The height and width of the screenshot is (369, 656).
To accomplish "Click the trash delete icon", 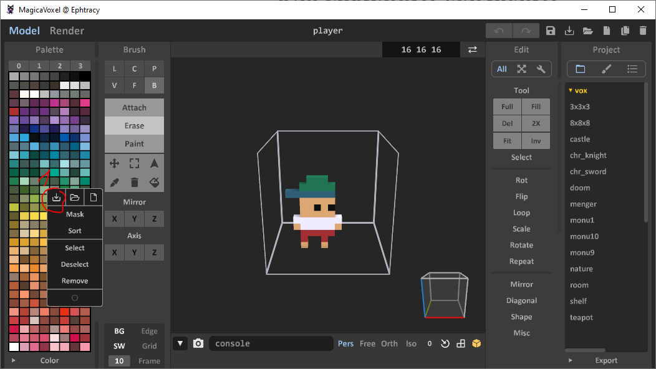I will [x=134, y=182].
